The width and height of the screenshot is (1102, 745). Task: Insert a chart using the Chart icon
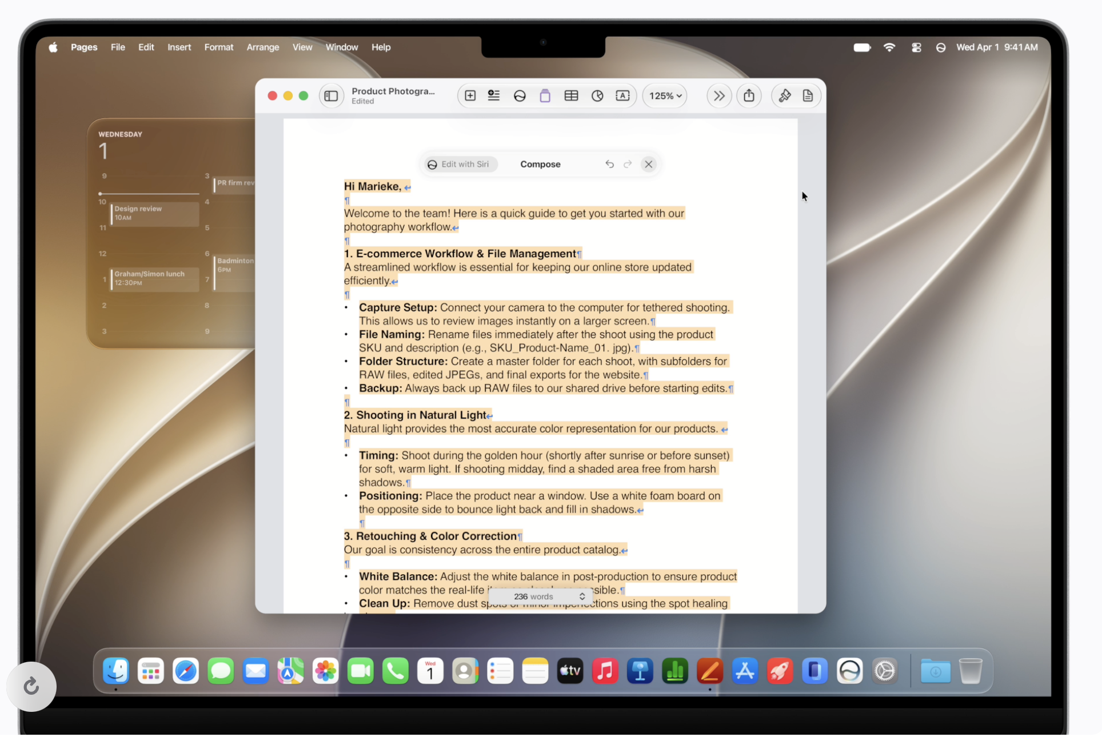(597, 96)
